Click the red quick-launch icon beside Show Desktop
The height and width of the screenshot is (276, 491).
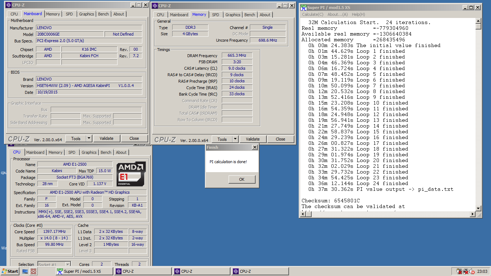(33, 271)
